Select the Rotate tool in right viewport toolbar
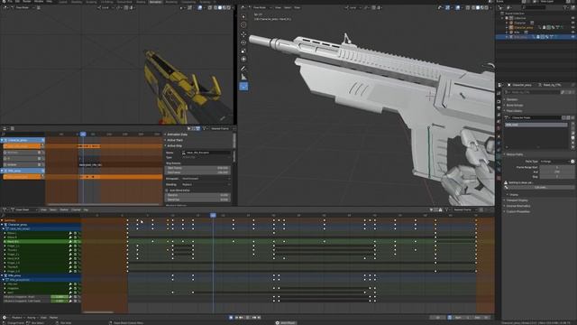Viewport: 577px width, 325px height. coord(243,42)
